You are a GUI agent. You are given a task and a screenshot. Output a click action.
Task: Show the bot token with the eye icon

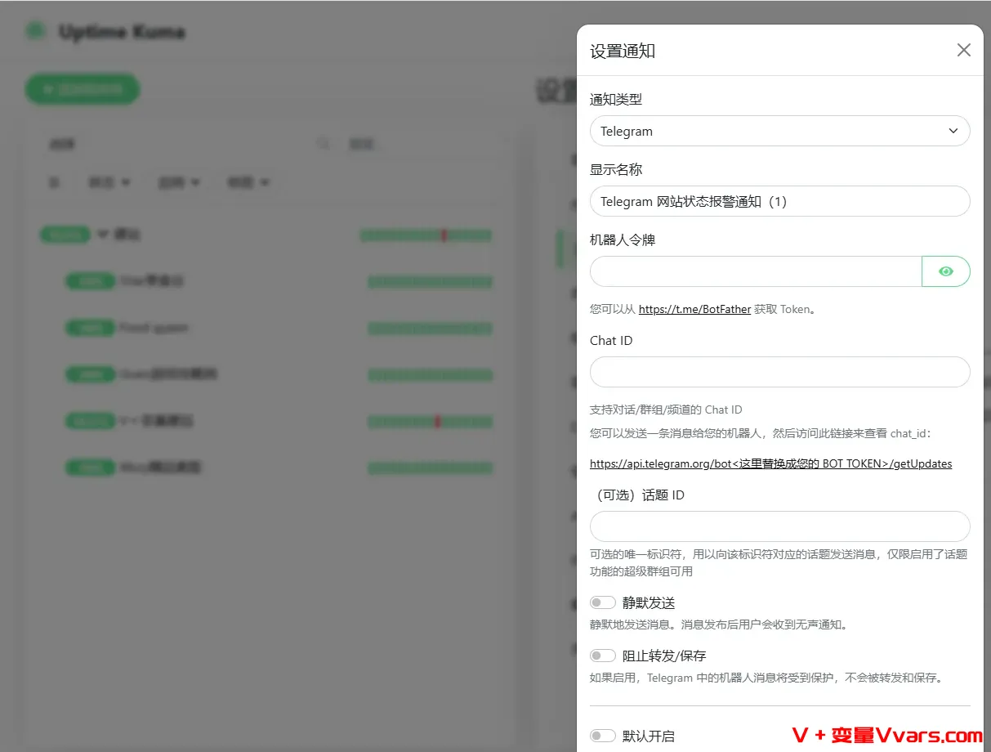pyautogui.click(x=946, y=271)
